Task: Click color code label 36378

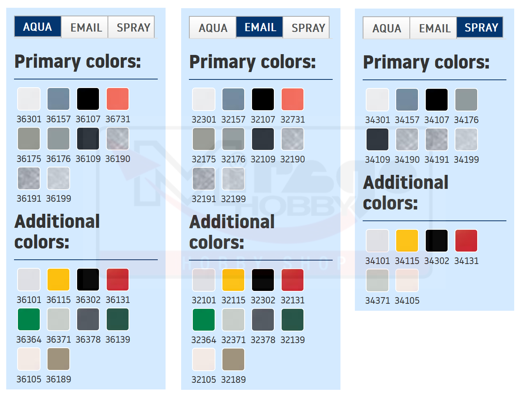Action: coord(88,340)
